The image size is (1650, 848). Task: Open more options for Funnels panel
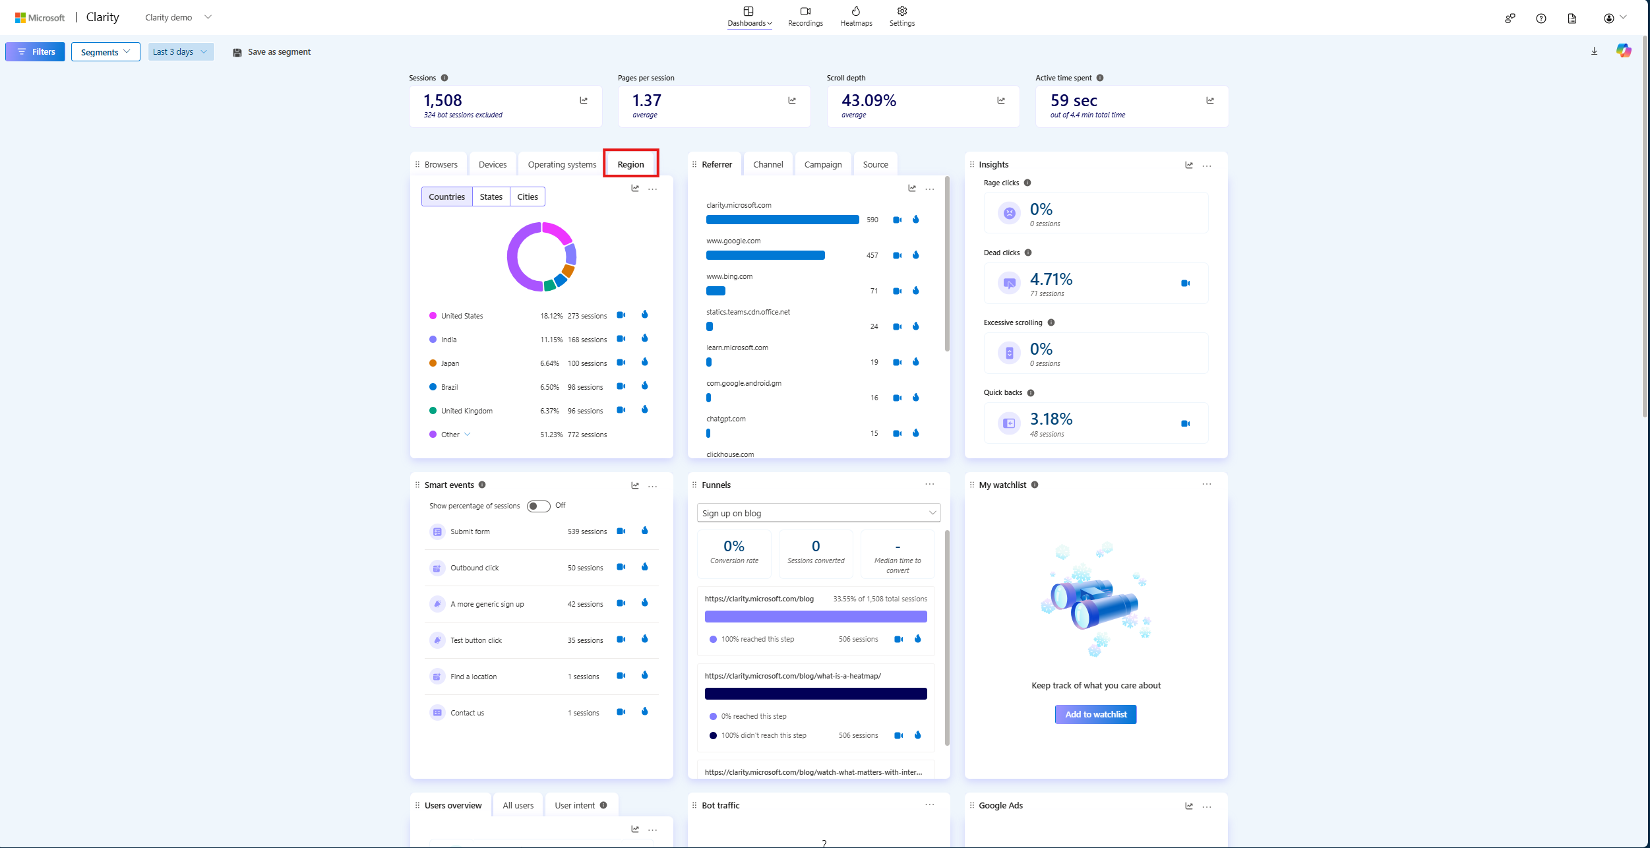point(930,484)
